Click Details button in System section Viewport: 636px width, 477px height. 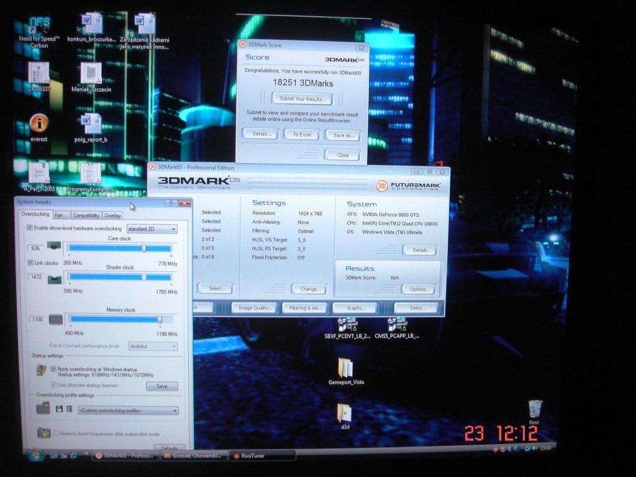tap(420, 250)
